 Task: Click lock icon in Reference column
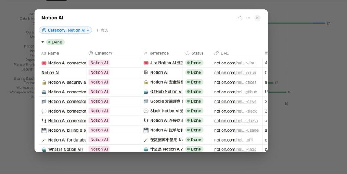[x=146, y=82]
